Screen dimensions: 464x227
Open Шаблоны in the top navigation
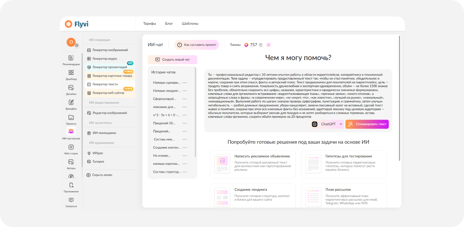[190, 24]
